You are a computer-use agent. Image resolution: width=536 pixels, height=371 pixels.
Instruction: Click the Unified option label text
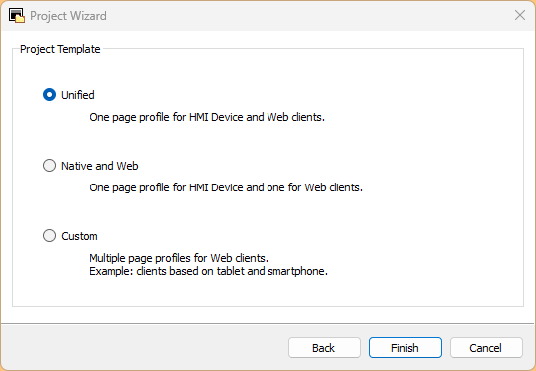coord(78,95)
